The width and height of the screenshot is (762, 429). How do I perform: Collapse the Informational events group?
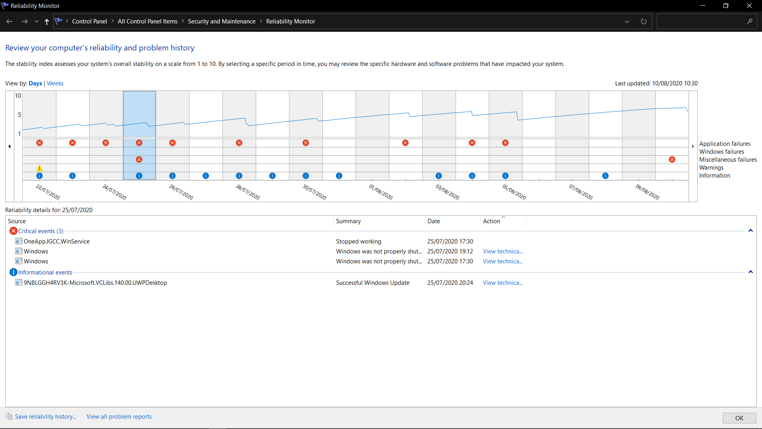click(x=750, y=272)
